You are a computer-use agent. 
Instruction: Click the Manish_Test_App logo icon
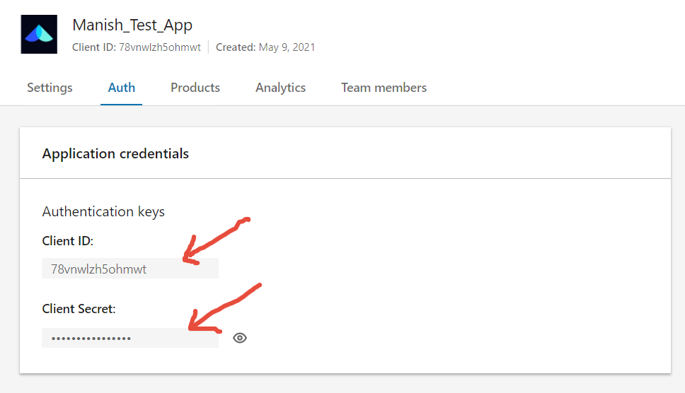click(39, 34)
